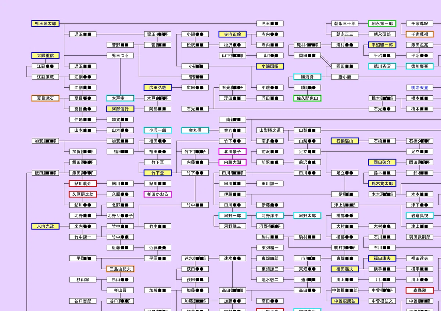Select the 佐久間象山 box
The width and height of the screenshot is (441, 311).
[x=308, y=98]
